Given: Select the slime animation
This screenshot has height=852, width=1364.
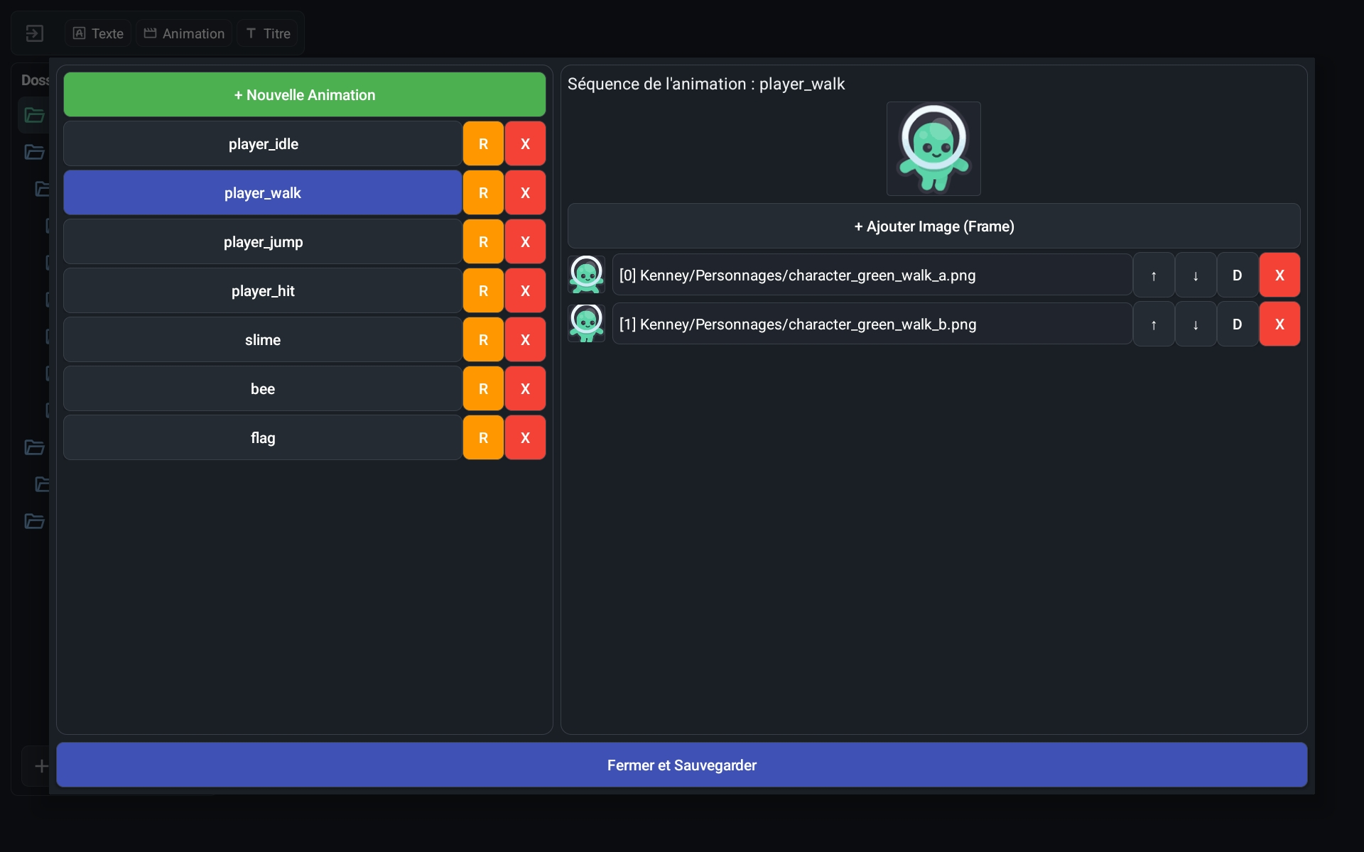Looking at the screenshot, I should click(263, 339).
